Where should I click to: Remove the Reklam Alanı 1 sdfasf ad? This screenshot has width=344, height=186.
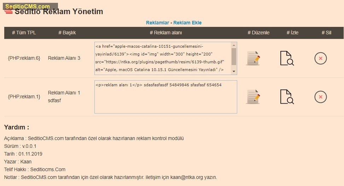pos(320,97)
